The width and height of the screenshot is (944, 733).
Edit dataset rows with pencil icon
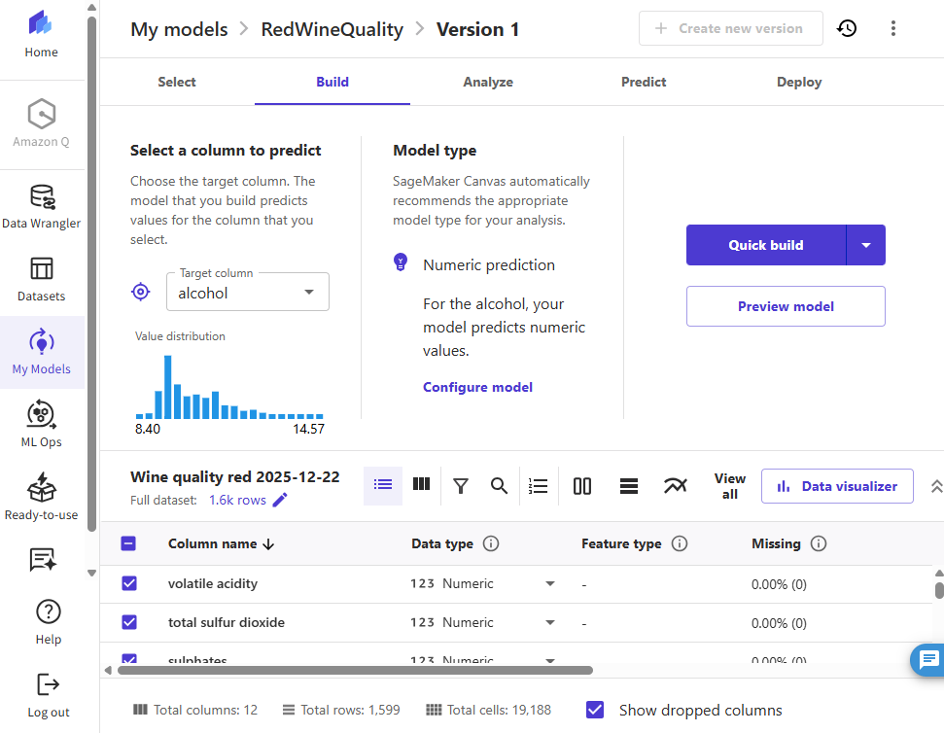coord(280,500)
